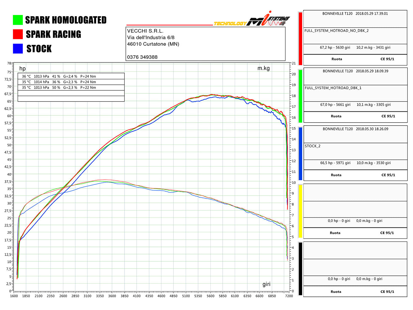Viewport: 413px width, 310px height.
Task: Select the yellow bar beside the empty fourth run
Action: coord(300,211)
